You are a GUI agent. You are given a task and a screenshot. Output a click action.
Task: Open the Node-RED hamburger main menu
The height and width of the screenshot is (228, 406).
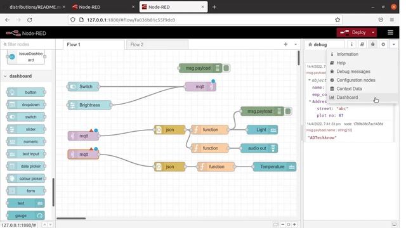[x=390, y=32]
